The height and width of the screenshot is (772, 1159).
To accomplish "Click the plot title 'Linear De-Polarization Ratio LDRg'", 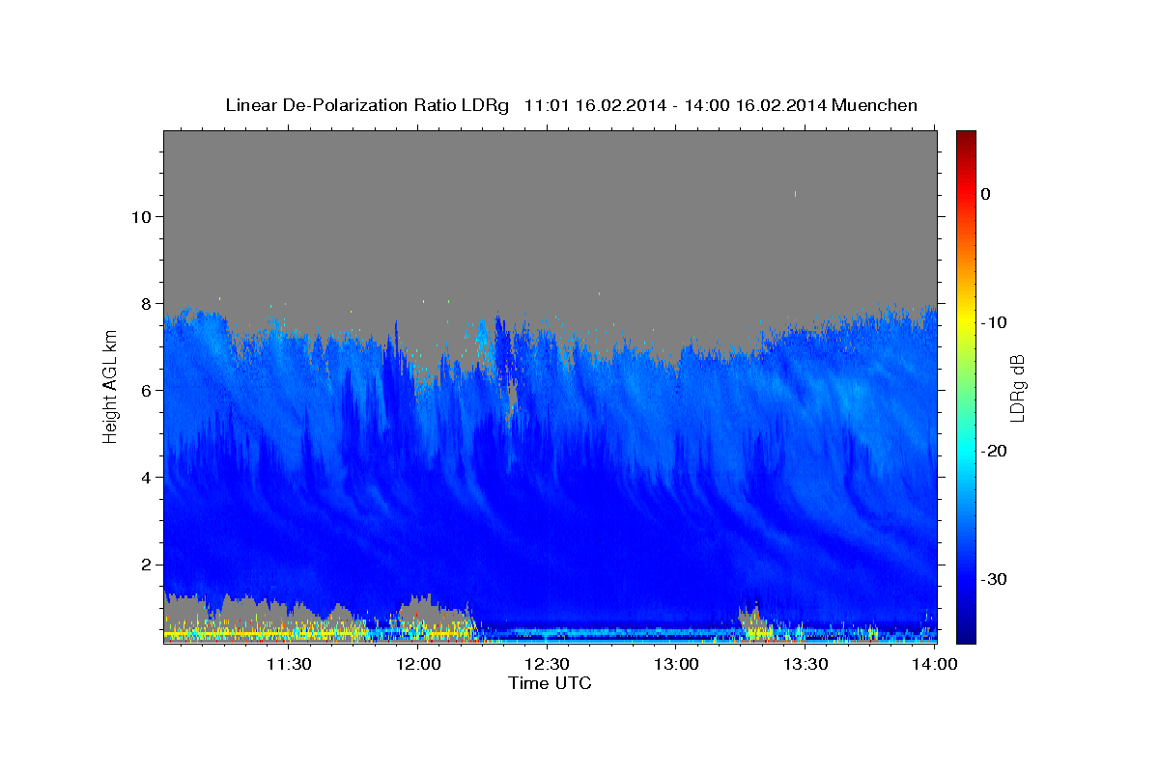I will tap(367, 105).
